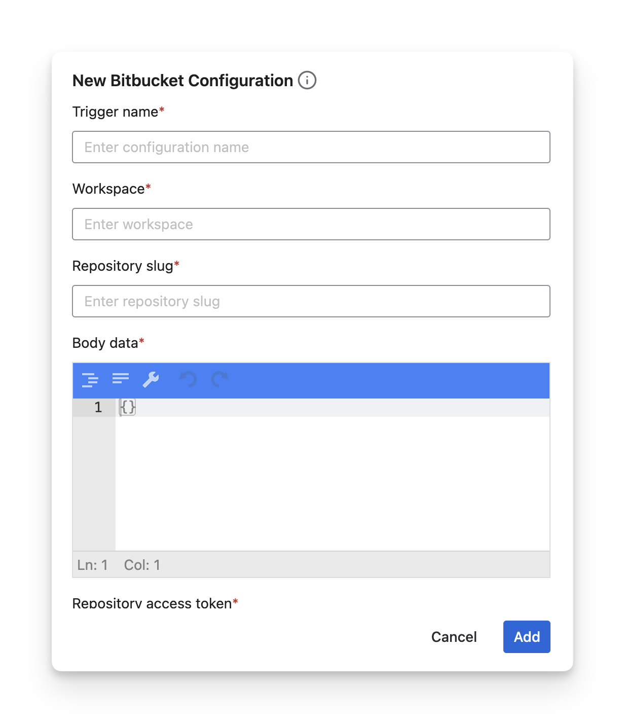Click the info icon beside the dialog title
Image resolution: width=625 pixels, height=723 pixels.
(x=307, y=80)
